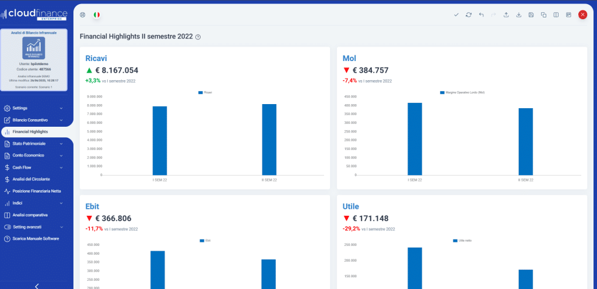This screenshot has height=289, width=597.
Task: Save with the floppy disk icon
Action: [x=531, y=15]
